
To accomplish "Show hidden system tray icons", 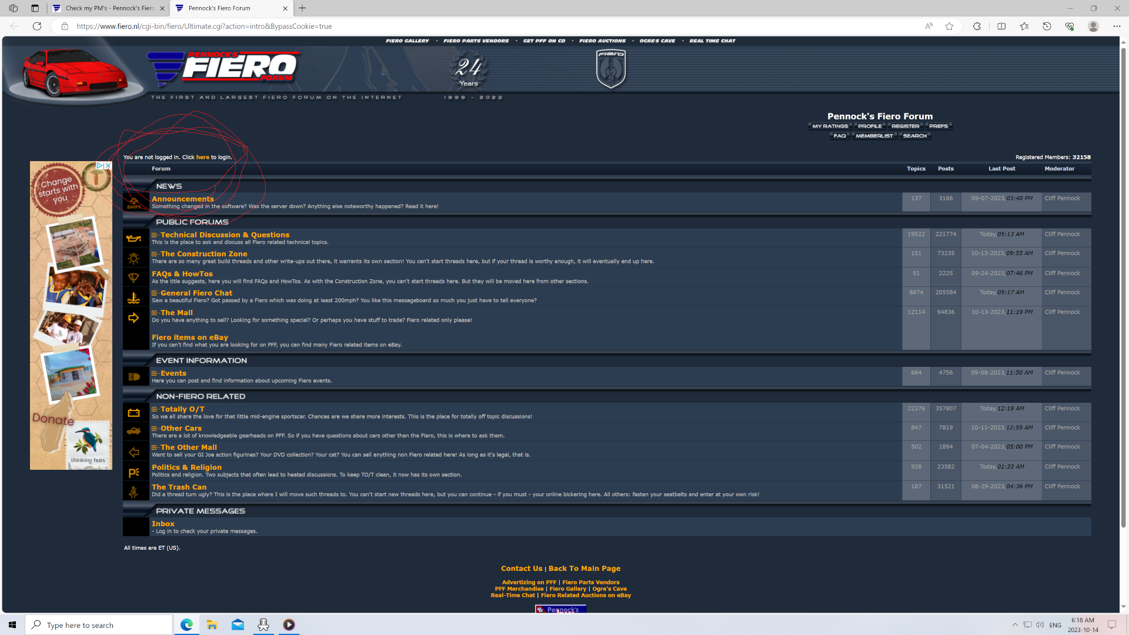I will 1015,624.
